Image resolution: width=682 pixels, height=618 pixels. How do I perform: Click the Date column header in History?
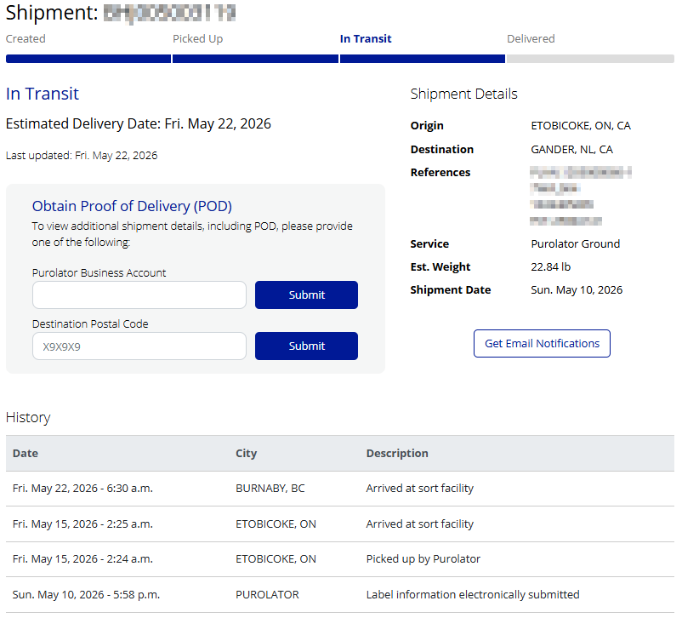tap(26, 454)
